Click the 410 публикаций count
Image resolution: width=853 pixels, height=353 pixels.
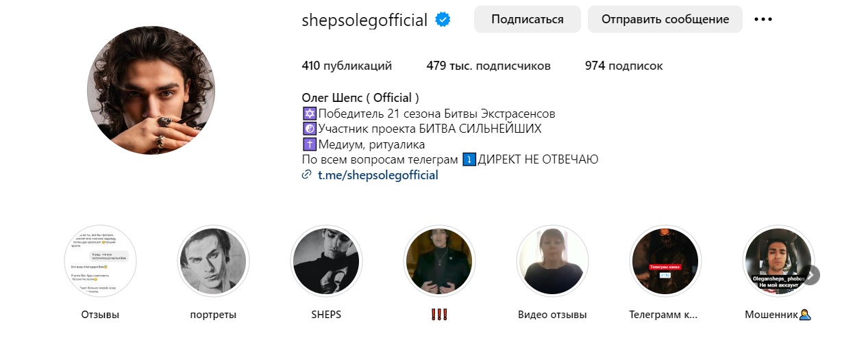pos(347,66)
